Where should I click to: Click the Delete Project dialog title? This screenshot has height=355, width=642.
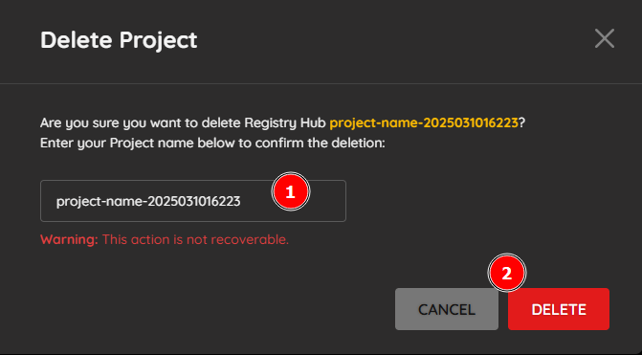point(119,40)
